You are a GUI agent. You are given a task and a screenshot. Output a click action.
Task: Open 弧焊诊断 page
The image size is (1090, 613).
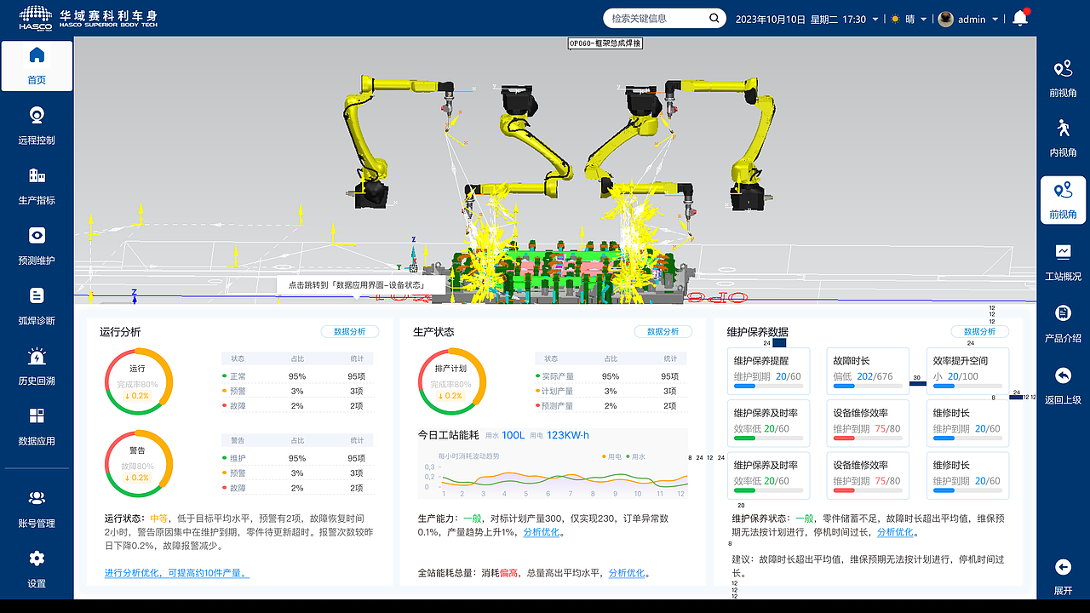pos(37,307)
